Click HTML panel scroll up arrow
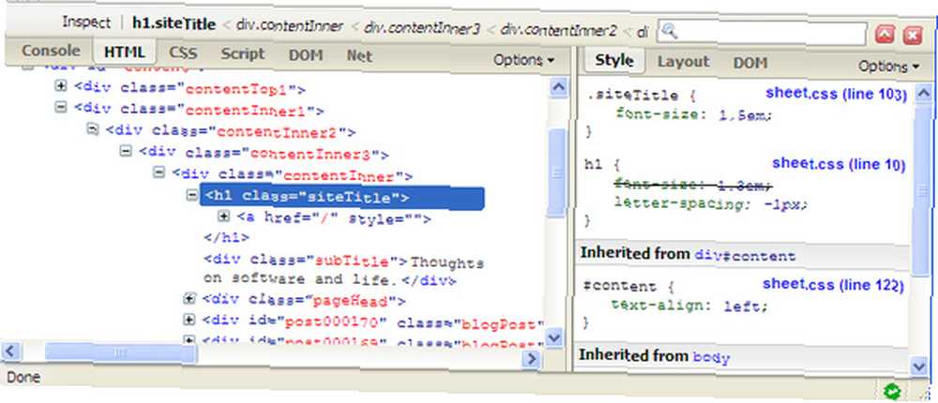The width and height of the screenshot is (938, 403). [x=557, y=88]
